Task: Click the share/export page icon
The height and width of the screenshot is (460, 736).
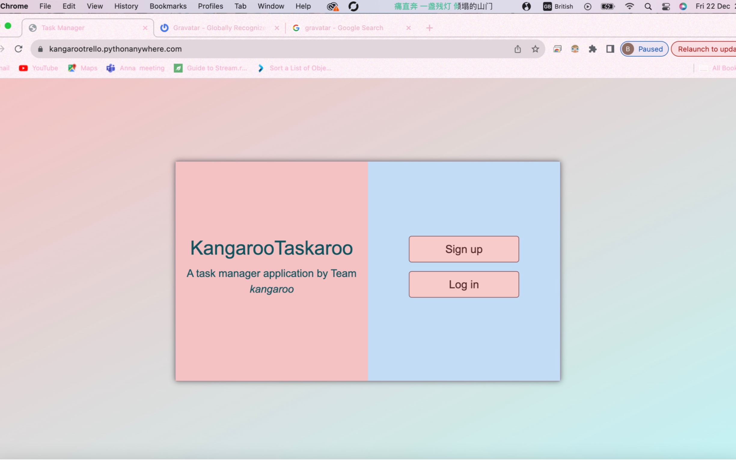Action: tap(518, 49)
